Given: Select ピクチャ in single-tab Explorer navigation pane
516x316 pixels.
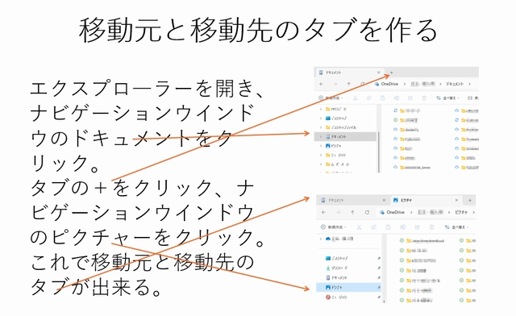Looking at the screenshot, I should (333, 146).
